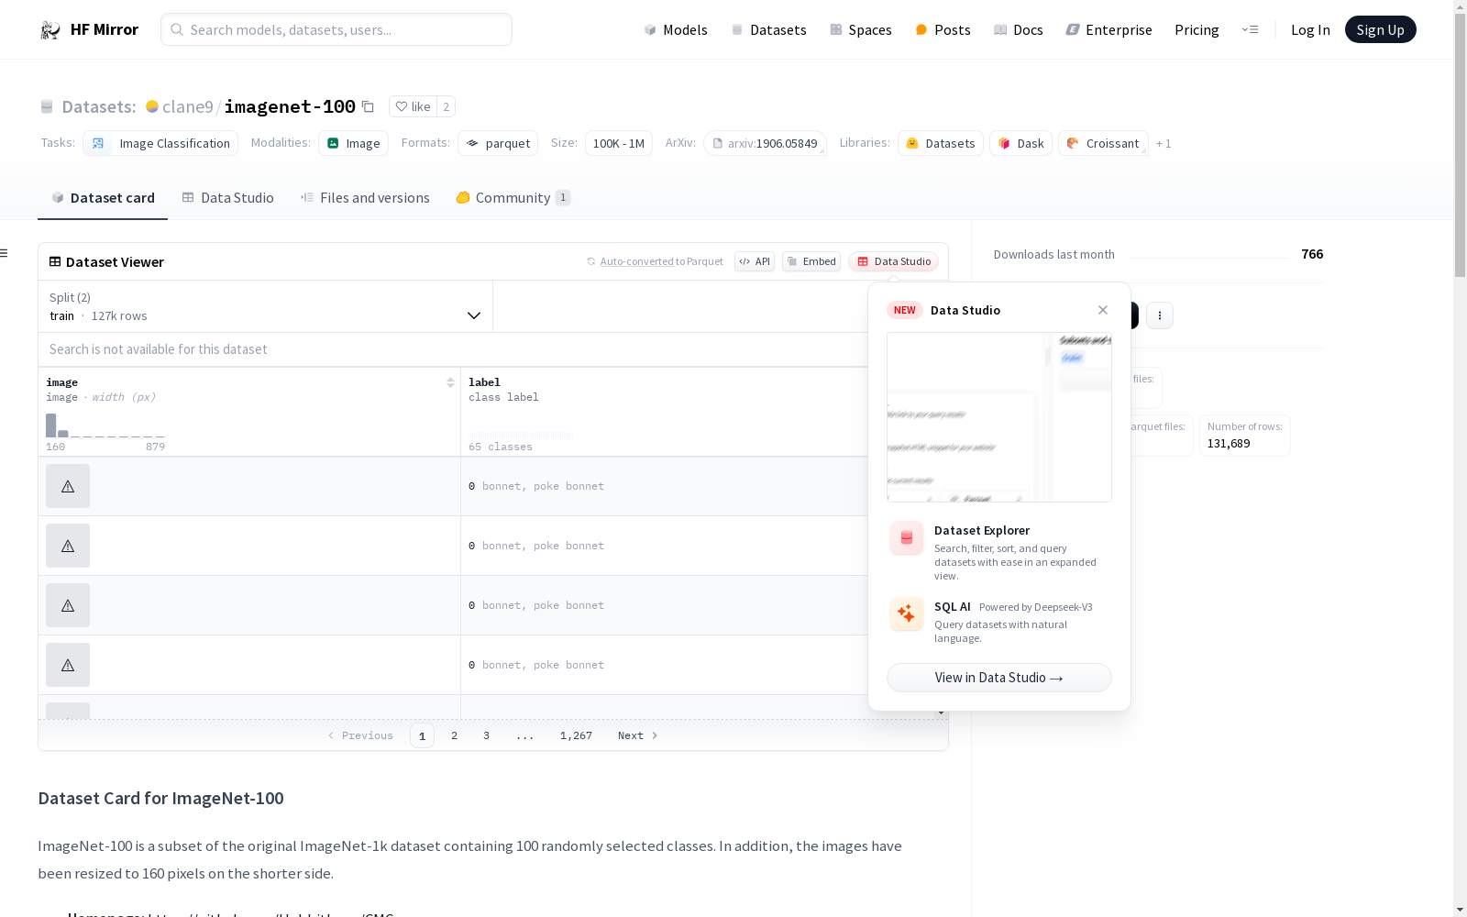Click the browser vertical scrollbar thumb
The width and height of the screenshot is (1467, 917).
1460,145
